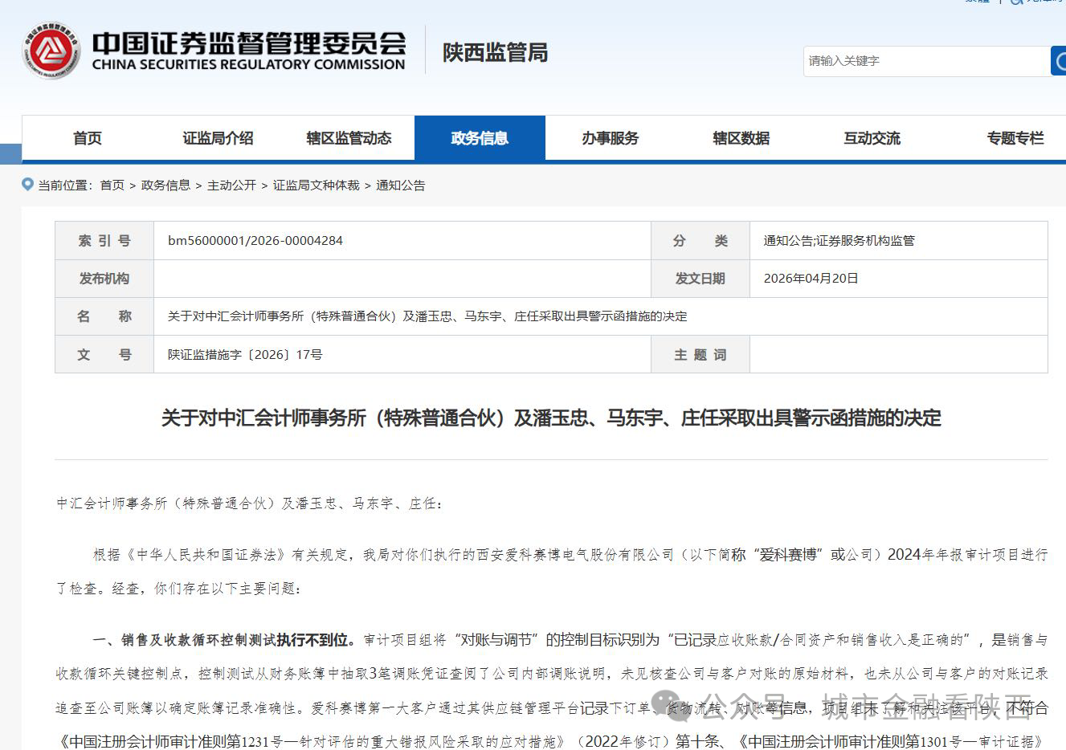Open the 证监局介绍 navigation tab
This screenshot has width=1066, height=750.
tap(218, 138)
